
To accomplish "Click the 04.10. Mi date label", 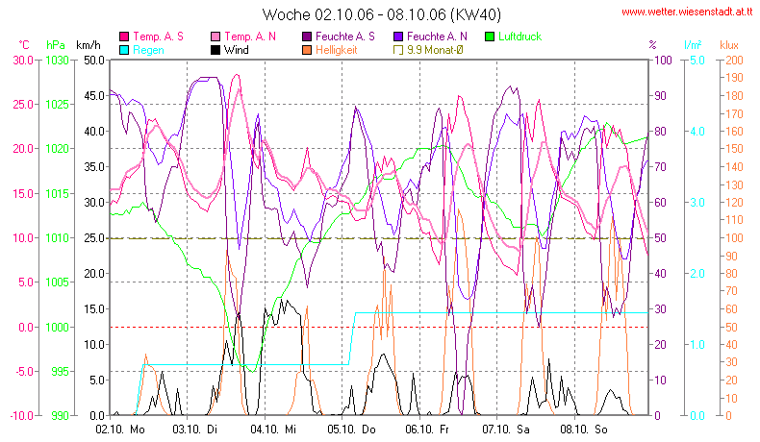I will click(x=273, y=430).
